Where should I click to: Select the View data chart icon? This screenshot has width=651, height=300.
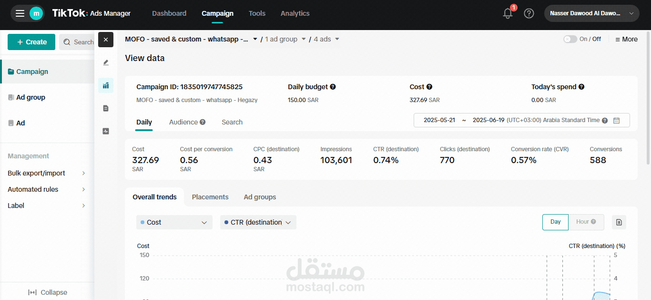pyautogui.click(x=106, y=85)
